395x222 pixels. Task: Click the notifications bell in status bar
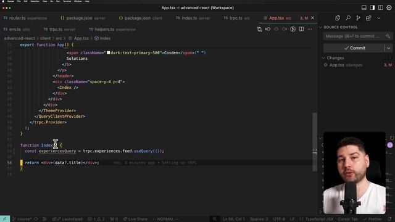pos(389,219)
